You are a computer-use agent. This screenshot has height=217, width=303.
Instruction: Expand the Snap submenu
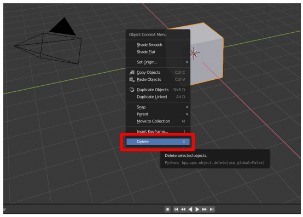[158, 107]
